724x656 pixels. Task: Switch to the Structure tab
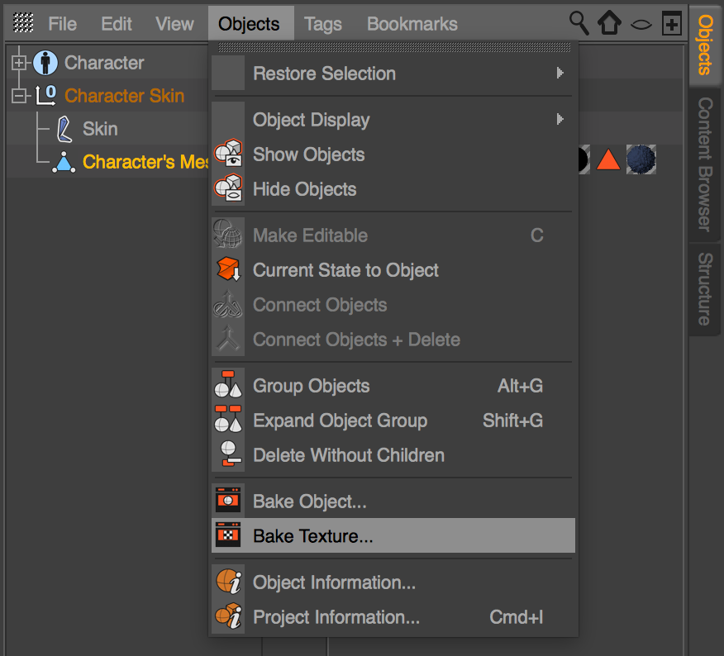704,288
